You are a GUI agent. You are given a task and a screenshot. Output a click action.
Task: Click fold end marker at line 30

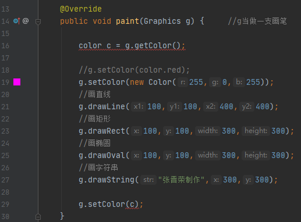click(x=38, y=216)
